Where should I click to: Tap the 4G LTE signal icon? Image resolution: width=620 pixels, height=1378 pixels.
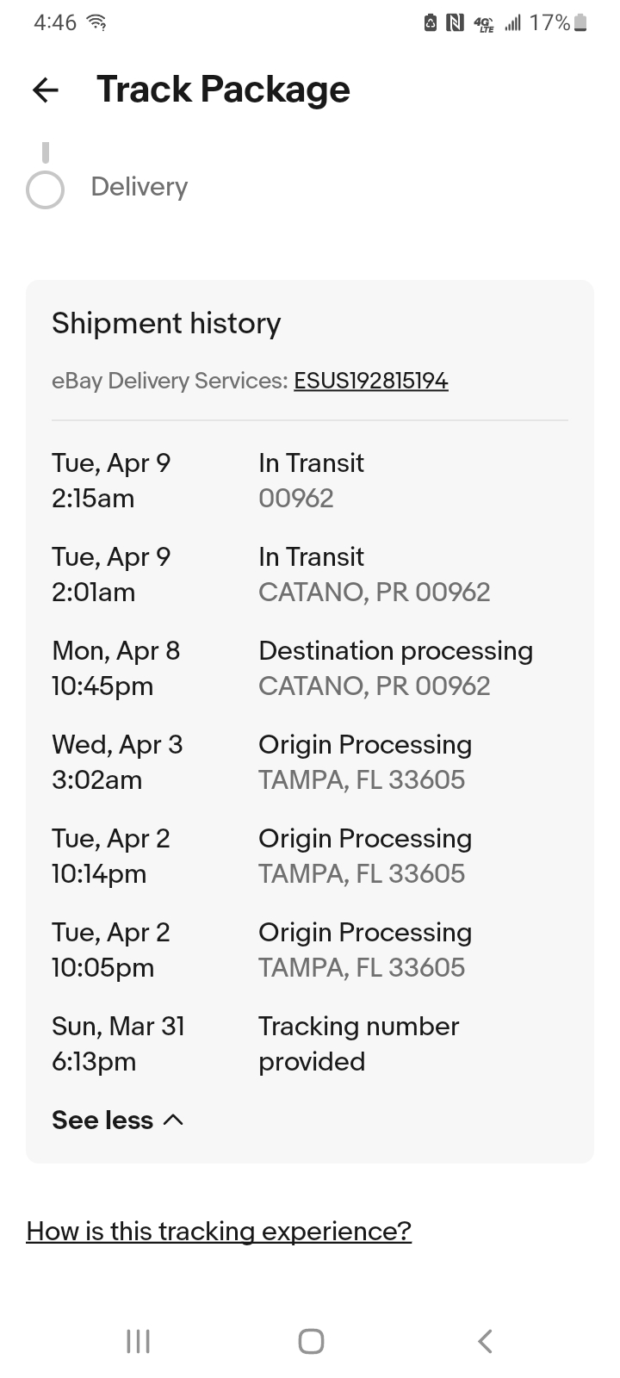coord(485,23)
